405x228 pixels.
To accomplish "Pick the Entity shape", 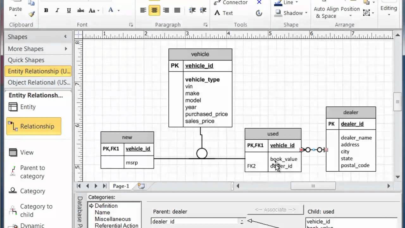I will click(x=22, y=107).
